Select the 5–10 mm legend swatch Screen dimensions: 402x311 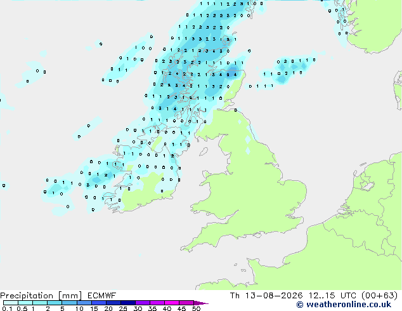(x=69, y=303)
